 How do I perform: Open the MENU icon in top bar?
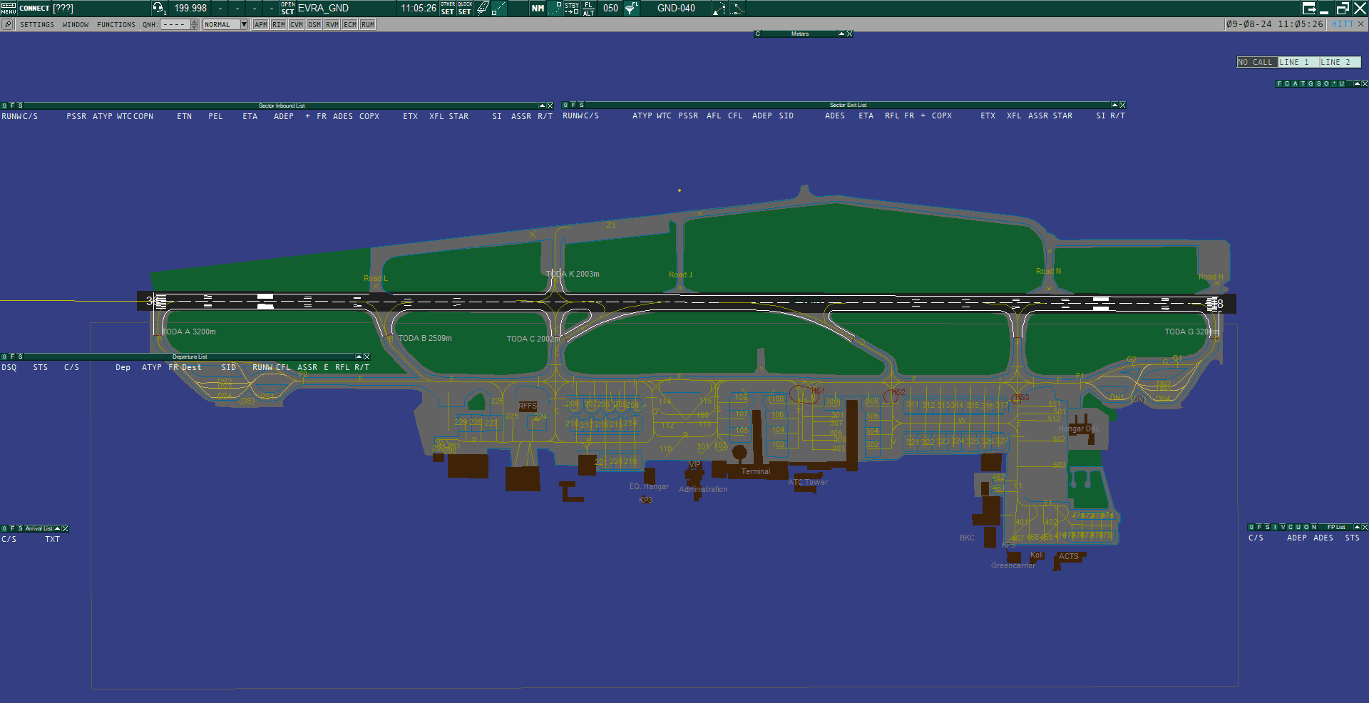(x=8, y=8)
